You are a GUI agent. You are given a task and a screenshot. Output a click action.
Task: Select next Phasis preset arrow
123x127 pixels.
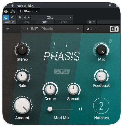pos(27,29)
